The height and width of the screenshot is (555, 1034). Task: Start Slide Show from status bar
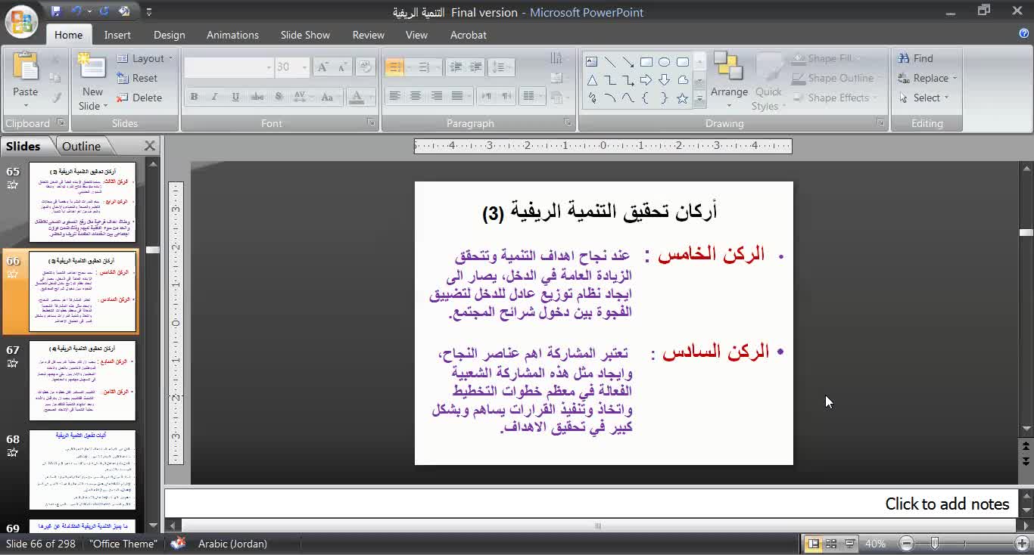(x=849, y=544)
